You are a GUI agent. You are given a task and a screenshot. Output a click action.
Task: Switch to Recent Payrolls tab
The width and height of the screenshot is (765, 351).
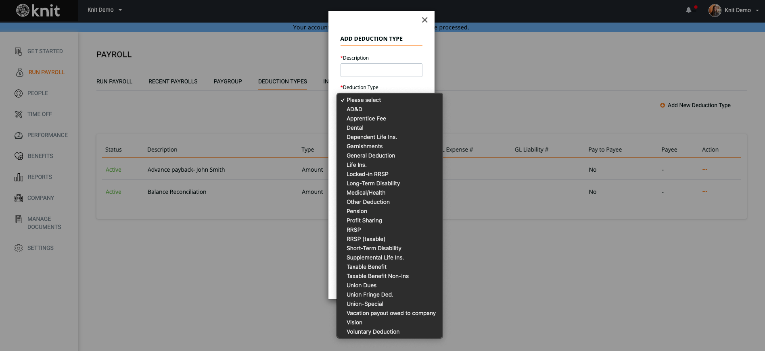tap(173, 81)
